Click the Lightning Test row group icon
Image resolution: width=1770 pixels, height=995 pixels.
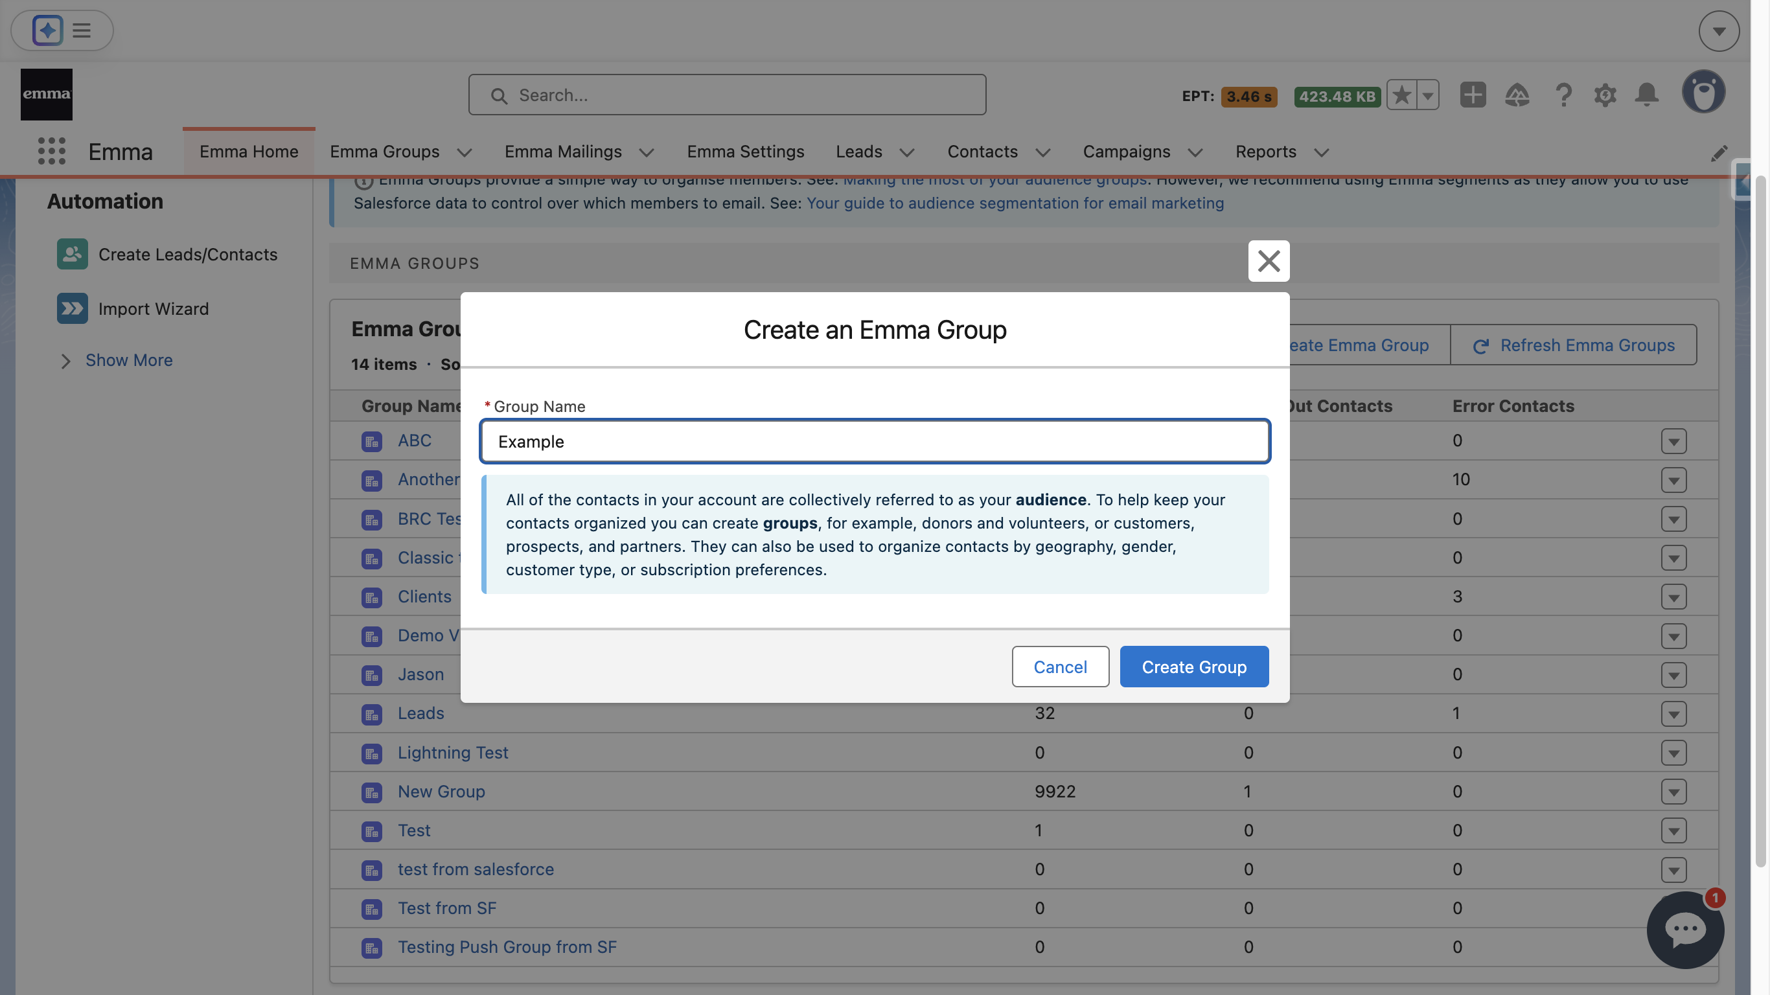coord(372,753)
